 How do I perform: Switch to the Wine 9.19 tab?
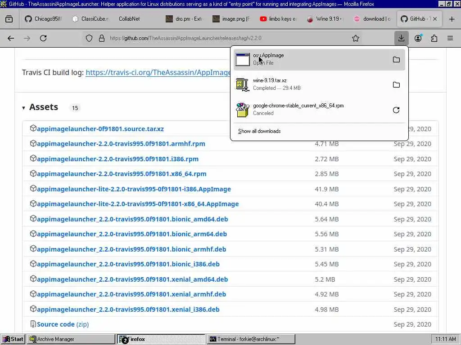(x=325, y=19)
